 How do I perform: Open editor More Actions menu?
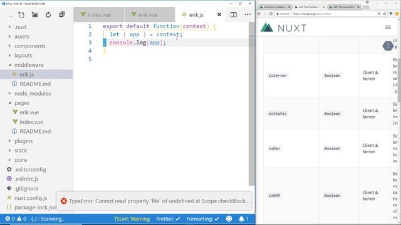(x=247, y=14)
